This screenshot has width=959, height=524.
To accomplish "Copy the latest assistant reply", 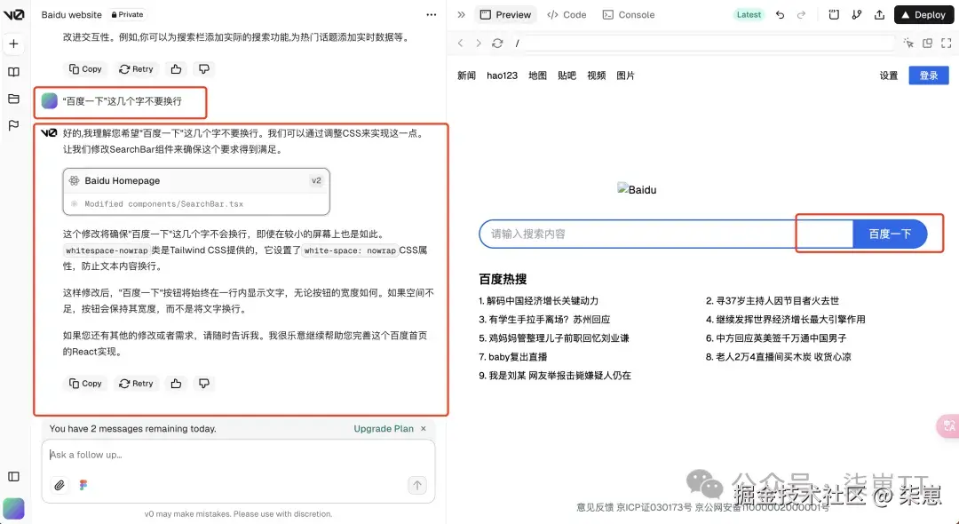I will pos(85,384).
